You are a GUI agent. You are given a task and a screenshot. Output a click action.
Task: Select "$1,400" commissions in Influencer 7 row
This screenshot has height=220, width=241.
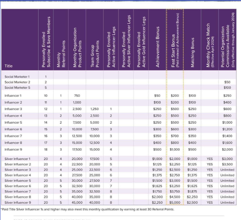[227, 136]
